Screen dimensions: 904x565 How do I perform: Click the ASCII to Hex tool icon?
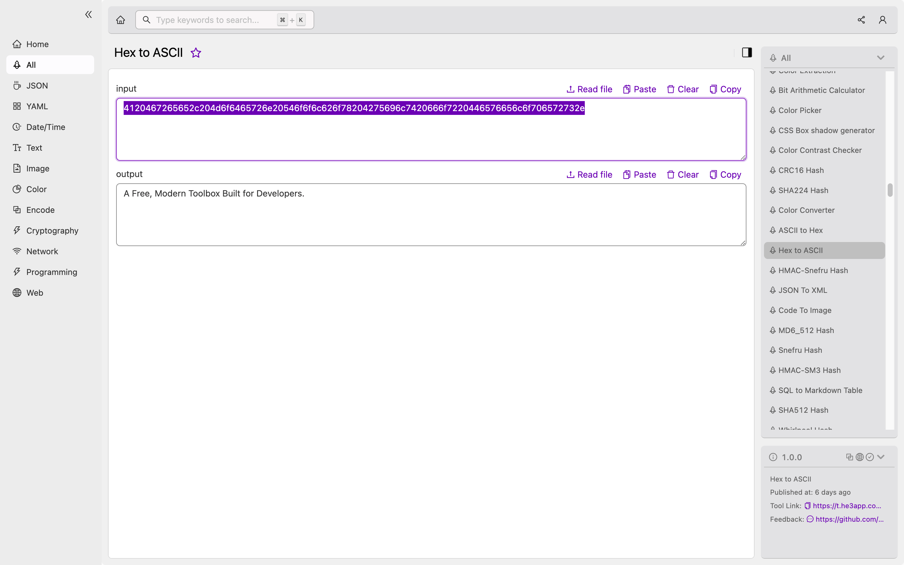tap(773, 230)
